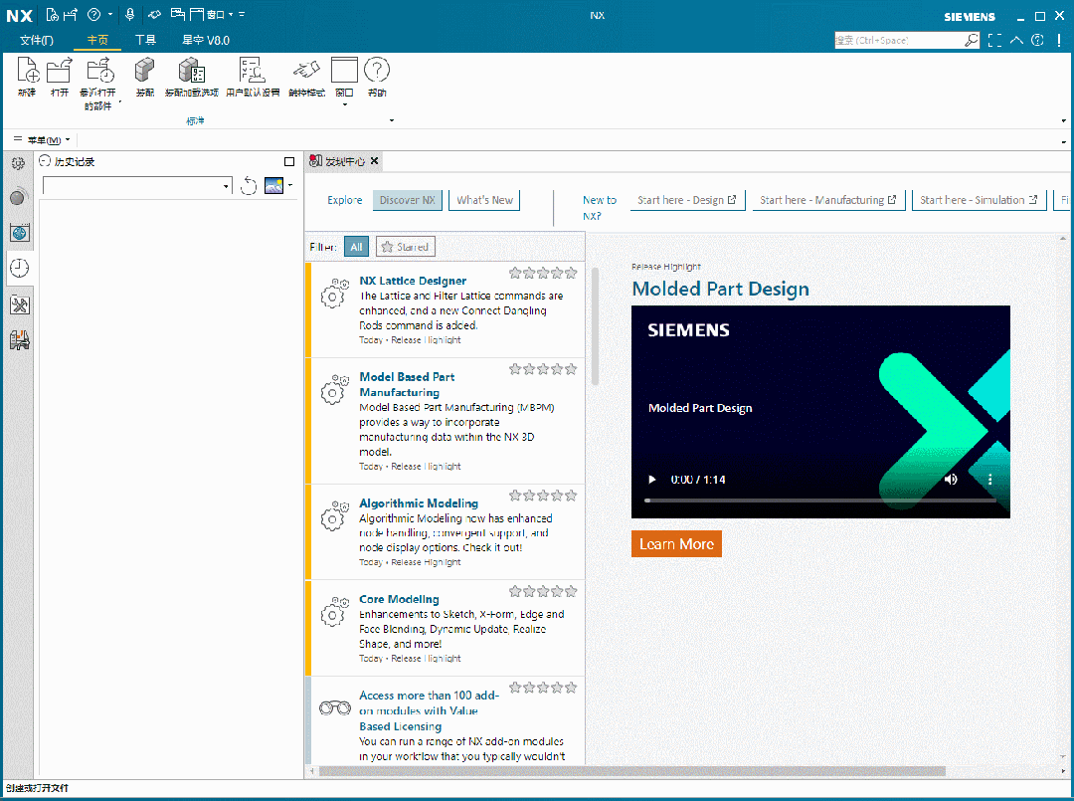The image size is (1074, 801).
Task: Click the help icon in quick access toolbar
Action: tap(94, 14)
